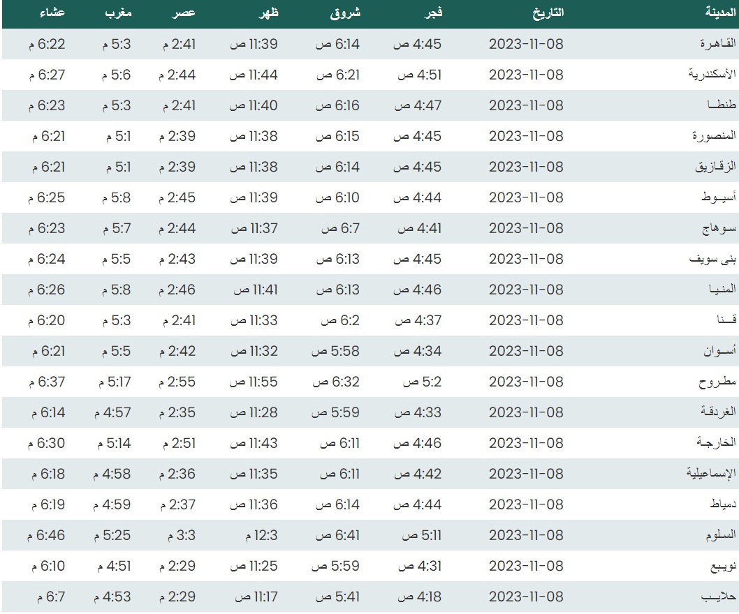The width and height of the screenshot is (739, 614).
Task: Click the السلوم Isha time 6:46 م
Action: pos(47,535)
